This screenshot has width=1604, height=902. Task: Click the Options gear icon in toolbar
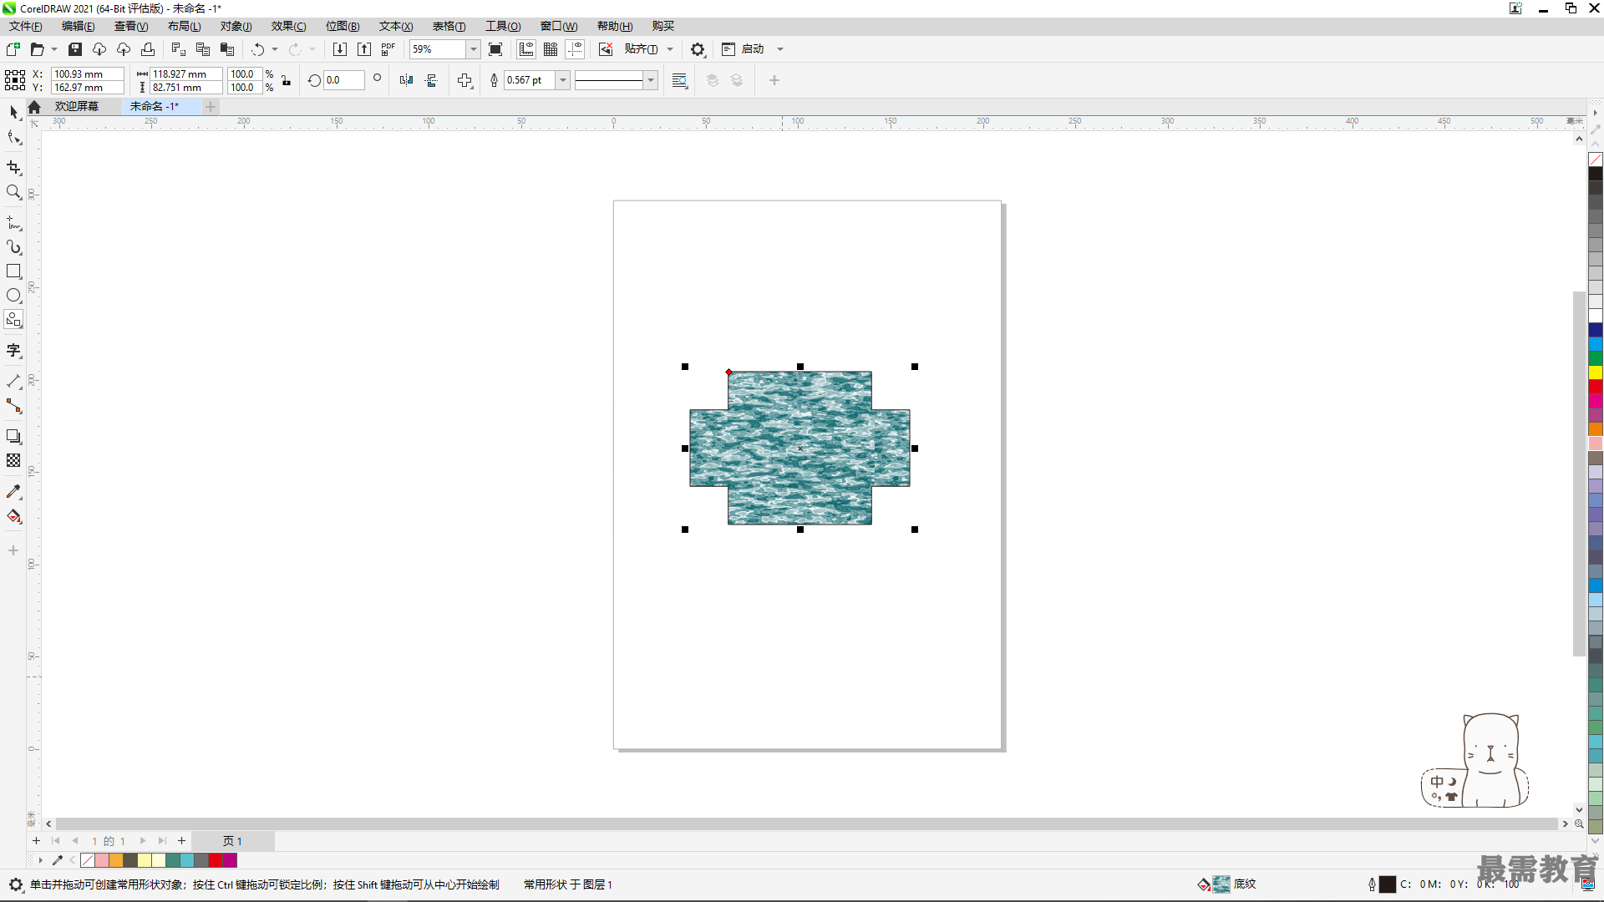click(x=698, y=49)
